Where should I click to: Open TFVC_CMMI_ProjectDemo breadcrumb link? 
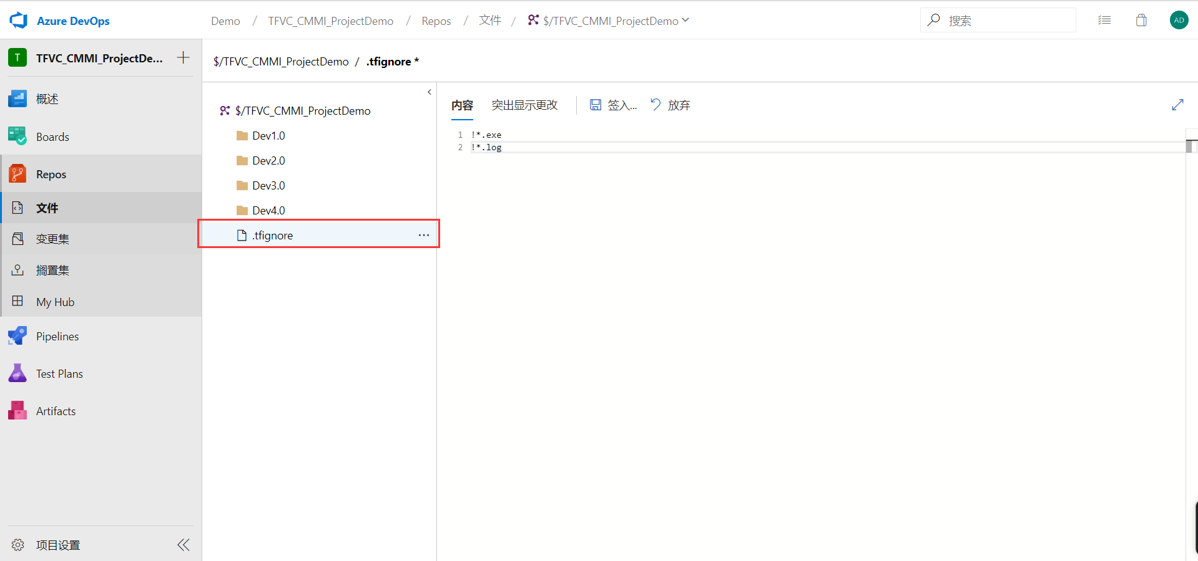click(331, 21)
